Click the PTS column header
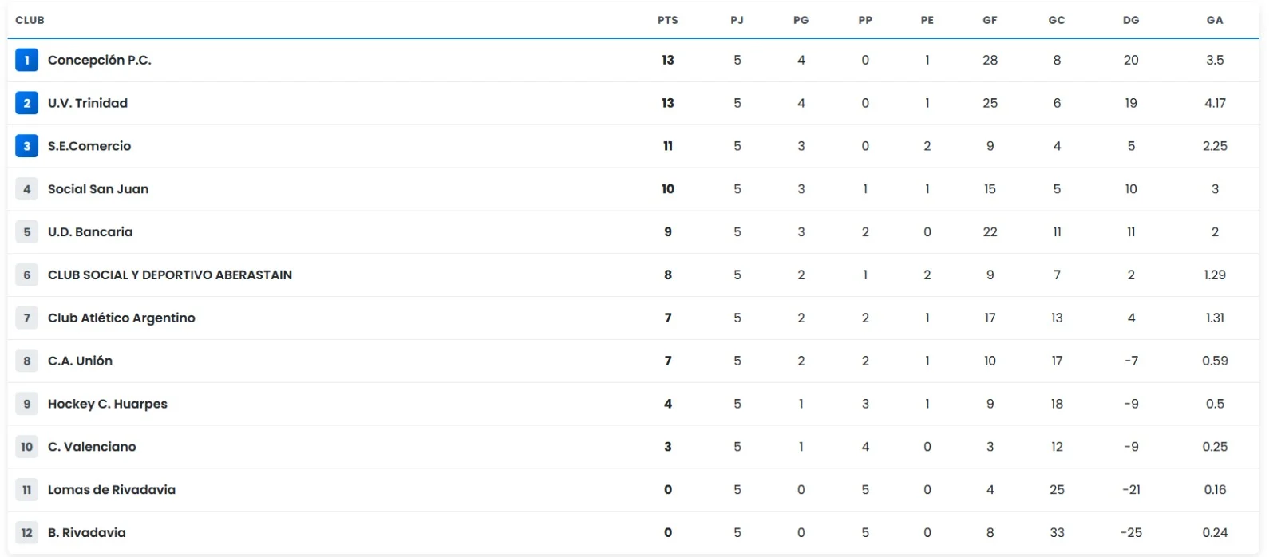1277x557 pixels. tap(667, 20)
